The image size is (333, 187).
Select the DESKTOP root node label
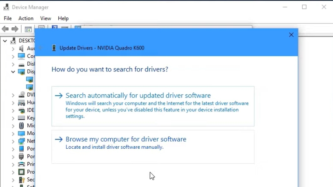pyautogui.click(x=27, y=40)
